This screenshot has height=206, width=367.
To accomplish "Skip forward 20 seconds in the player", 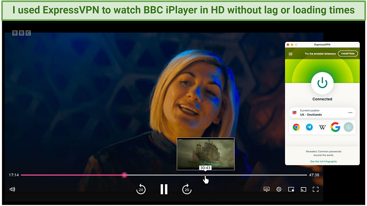I will (187, 189).
